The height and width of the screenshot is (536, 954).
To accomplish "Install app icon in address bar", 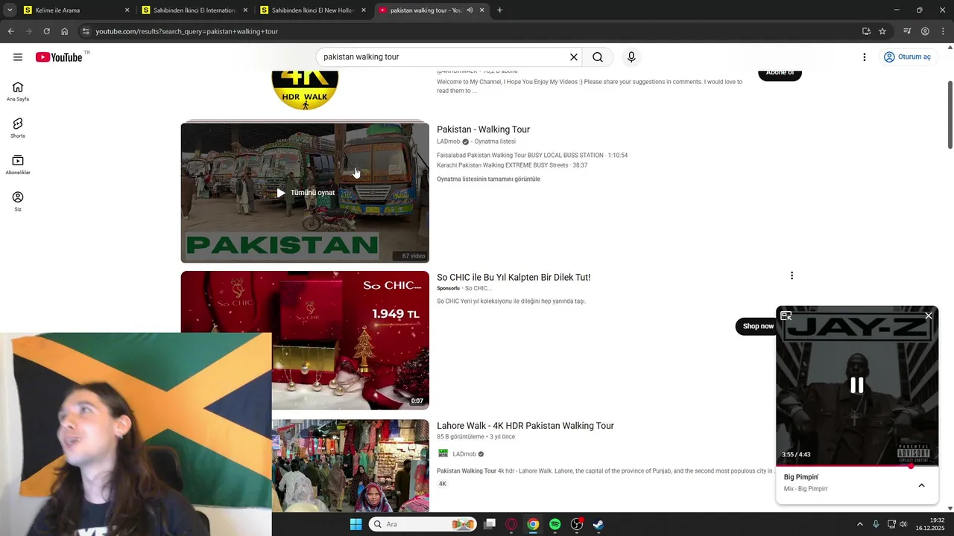I will 866,31.
